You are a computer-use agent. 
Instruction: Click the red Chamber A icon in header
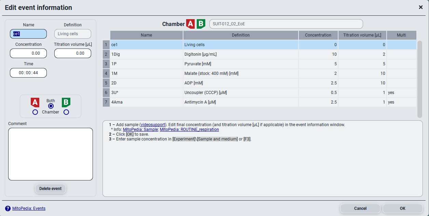(190, 24)
